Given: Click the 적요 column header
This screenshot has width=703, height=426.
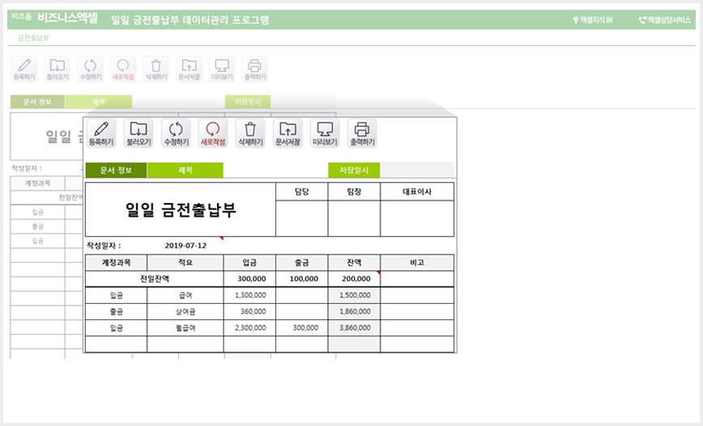Looking at the screenshot, I should (x=185, y=263).
